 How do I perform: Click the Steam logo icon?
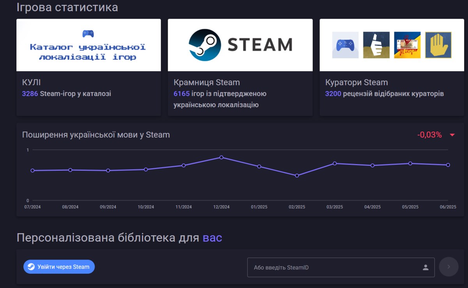pyautogui.click(x=205, y=45)
